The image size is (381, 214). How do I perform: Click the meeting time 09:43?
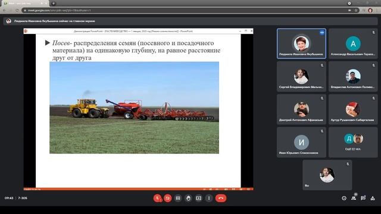point(9,198)
